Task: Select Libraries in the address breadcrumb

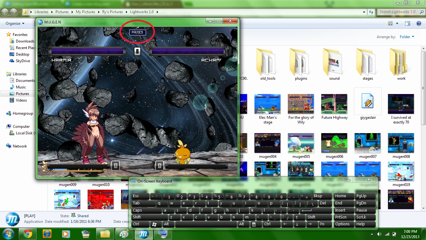Action: [x=41, y=12]
